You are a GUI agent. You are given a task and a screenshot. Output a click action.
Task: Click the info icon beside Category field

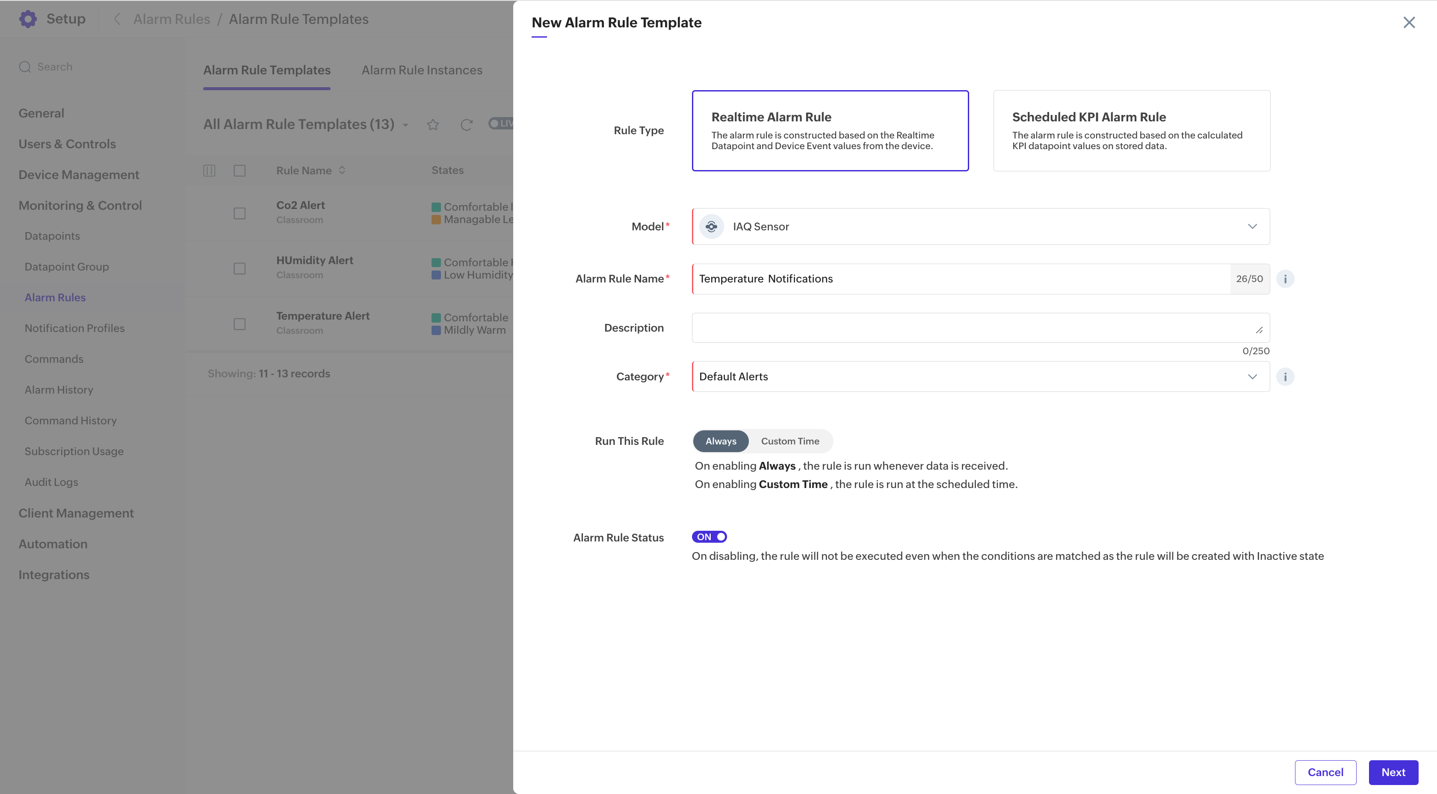(1285, 377)
